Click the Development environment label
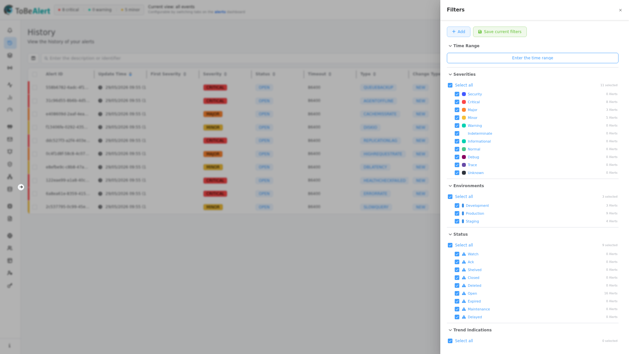The width and height of the screenshot is (629, 354). (x=477, y=206)
